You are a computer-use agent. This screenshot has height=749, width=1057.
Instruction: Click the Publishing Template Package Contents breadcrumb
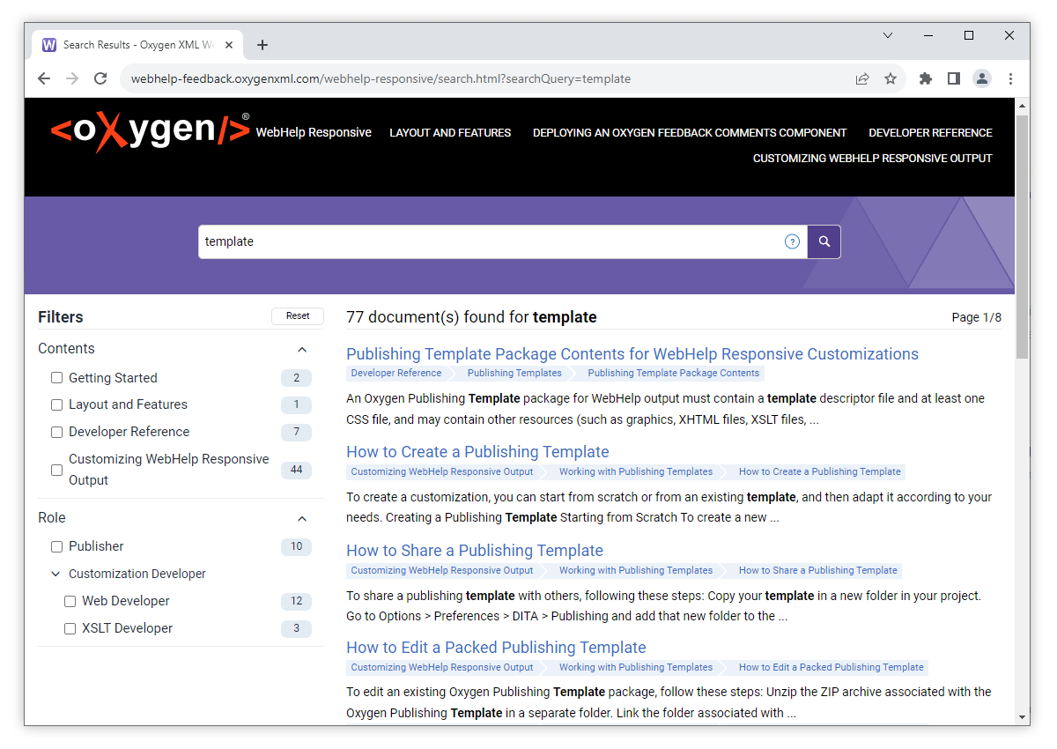coord(674,373)
